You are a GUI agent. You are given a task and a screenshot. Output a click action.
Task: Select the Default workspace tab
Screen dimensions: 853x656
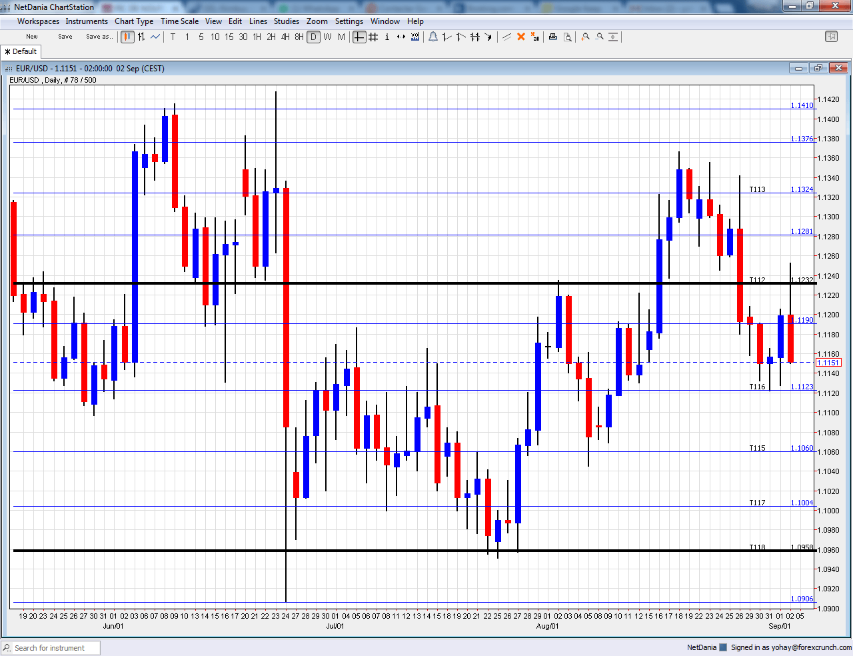pos(21,51)
